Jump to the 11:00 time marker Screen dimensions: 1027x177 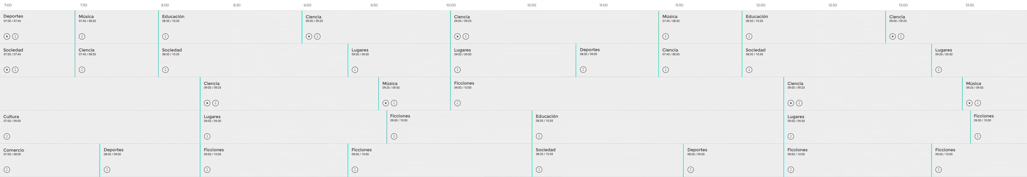point(603,5)
